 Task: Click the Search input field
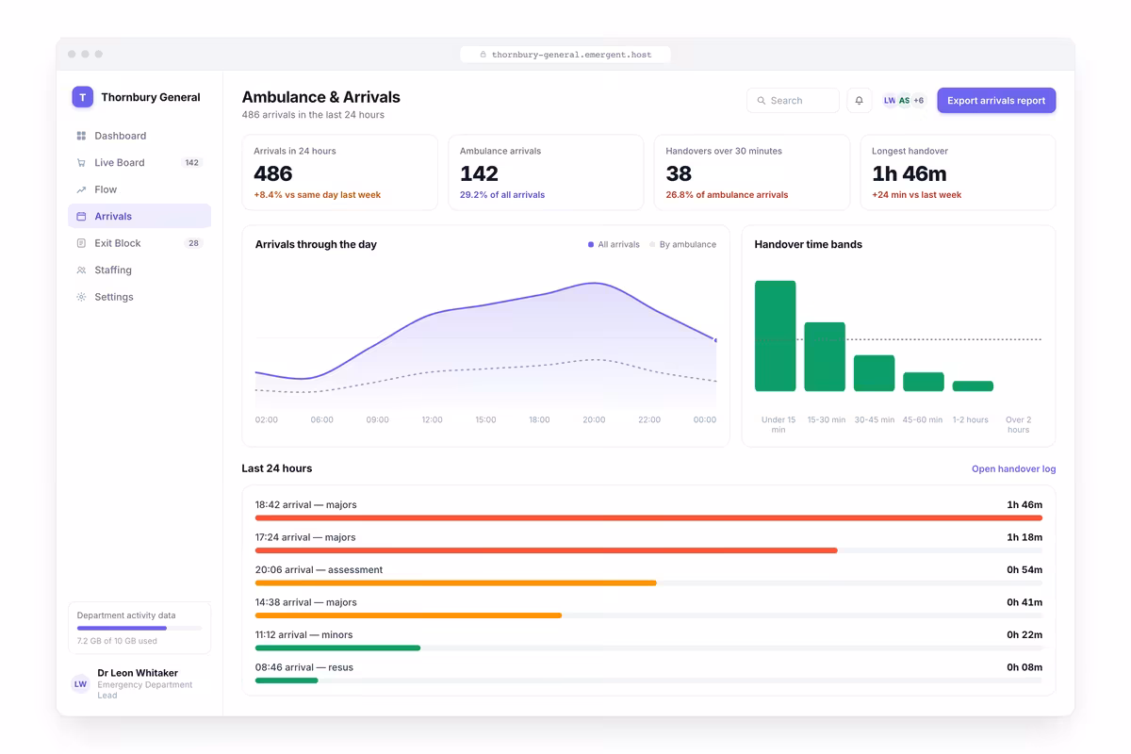coord(793,101)
